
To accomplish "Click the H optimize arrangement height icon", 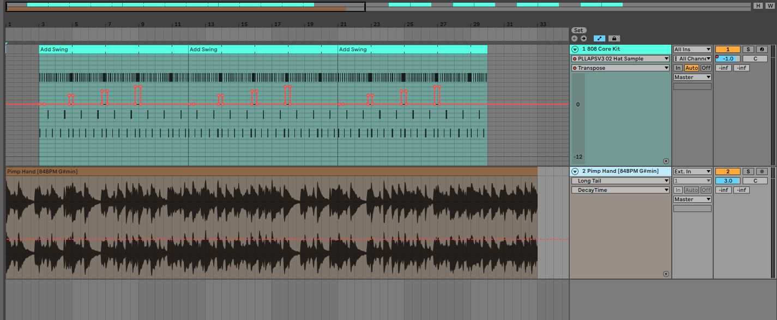I will 759,5.
